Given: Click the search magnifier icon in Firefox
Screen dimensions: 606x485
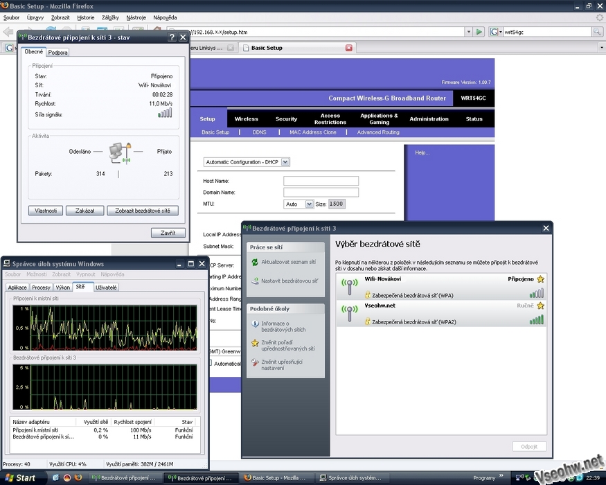Looking at the screenshot, I should click(x=597, y=32).
